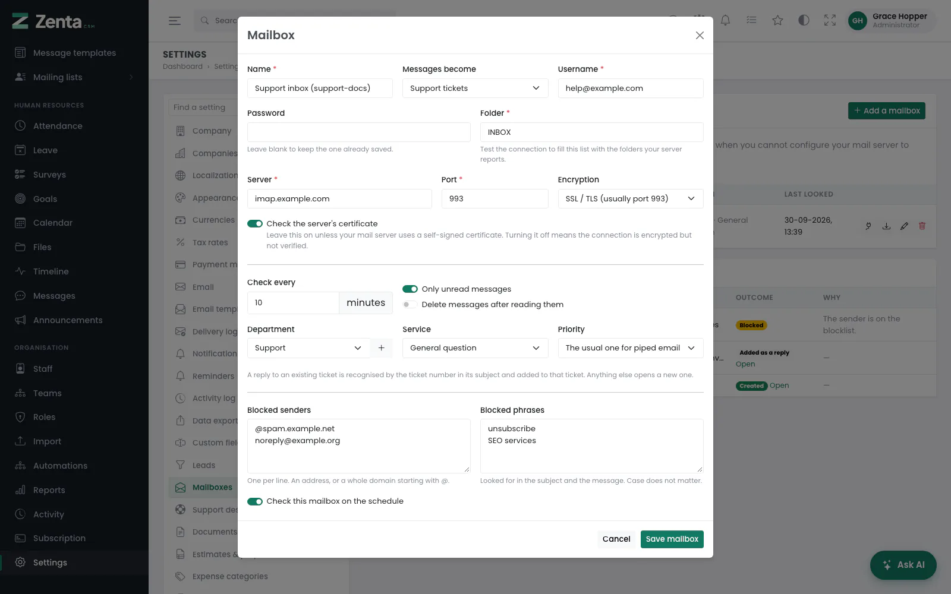Open the Encryption dropdown
The width and height of the screenshot is (951, 594).
point(631,199)
